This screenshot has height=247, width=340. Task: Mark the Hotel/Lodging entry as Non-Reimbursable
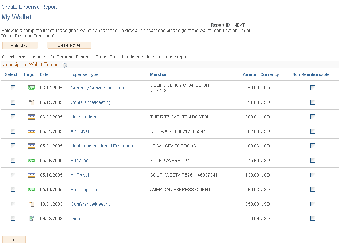point(313,117)
